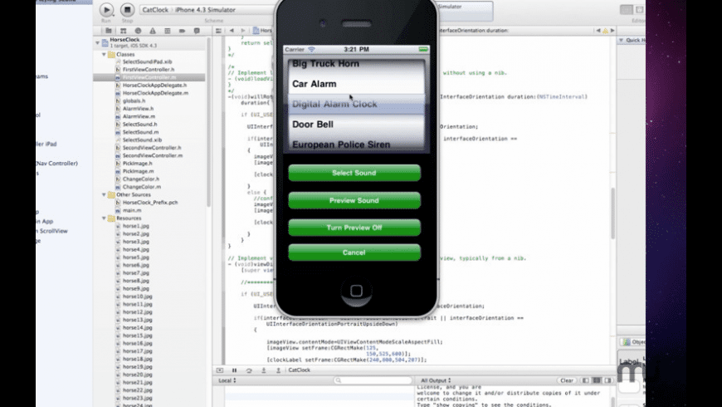This screenshot has height=407, width=722.
Task: Show only the console pane
Action: coord(607,380)
